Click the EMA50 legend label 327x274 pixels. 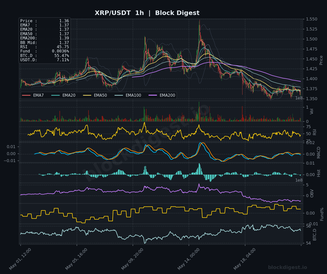click(100, 95)
